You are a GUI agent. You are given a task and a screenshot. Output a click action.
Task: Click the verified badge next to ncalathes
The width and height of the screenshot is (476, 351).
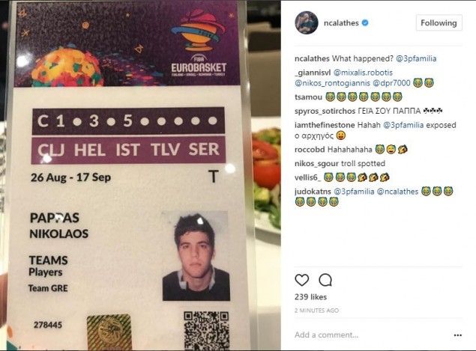366,22
